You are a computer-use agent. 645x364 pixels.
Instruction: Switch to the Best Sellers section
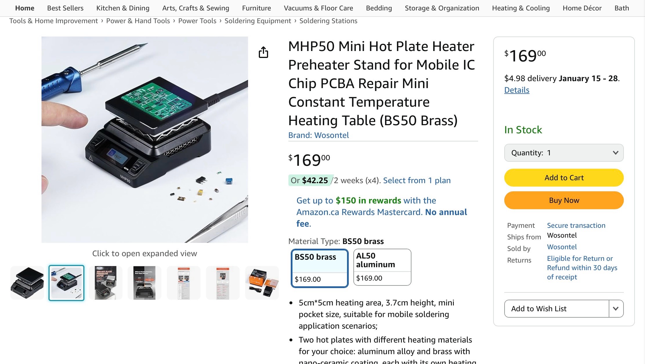coord(65,8)
